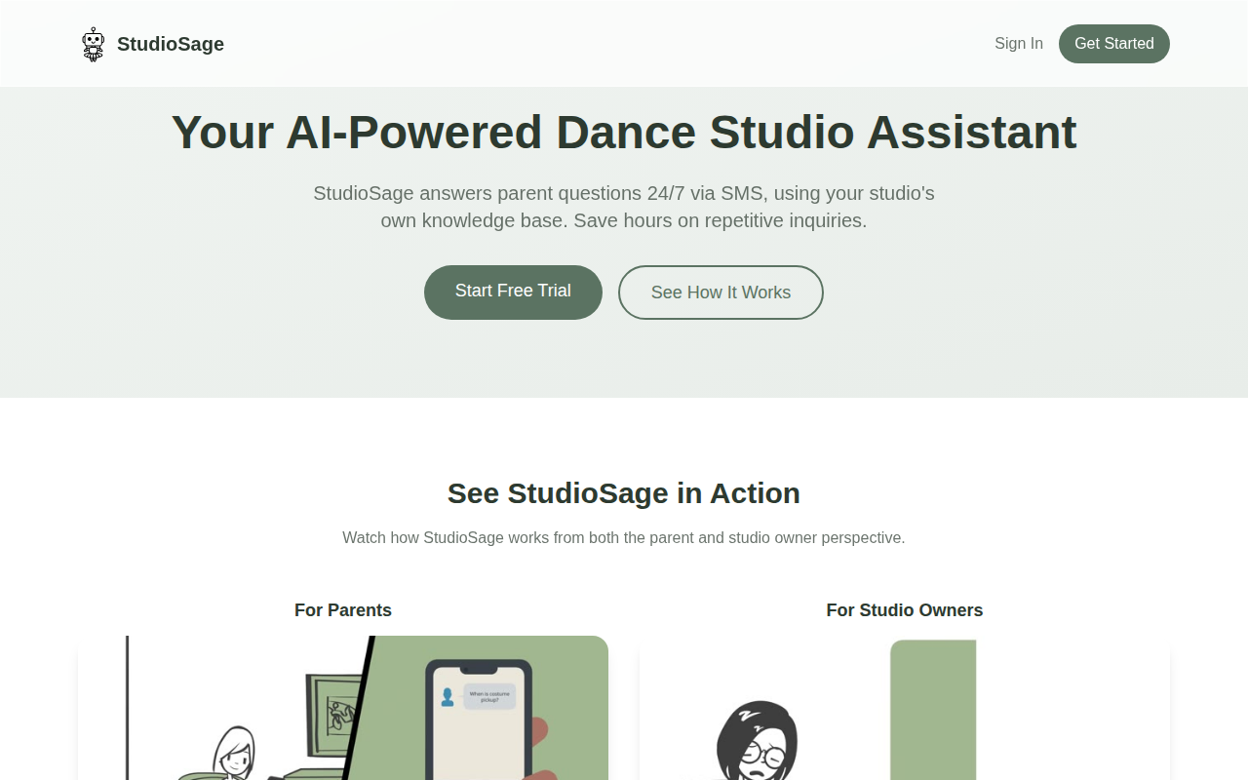Click the See StudioSage in Action heading
Image resolution: width=1248 pixels, height=780 pixels.
tap(623, 493)
